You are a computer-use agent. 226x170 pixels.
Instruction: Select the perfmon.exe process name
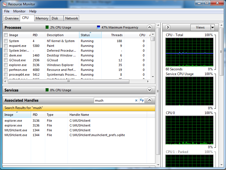pyautogui.click(x=18, y=70)
